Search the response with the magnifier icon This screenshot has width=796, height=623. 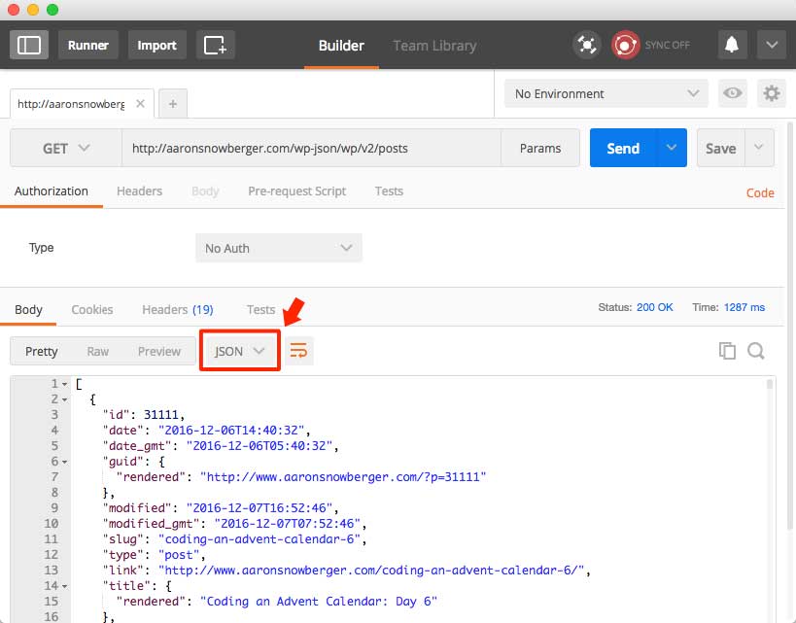(756, 351)
